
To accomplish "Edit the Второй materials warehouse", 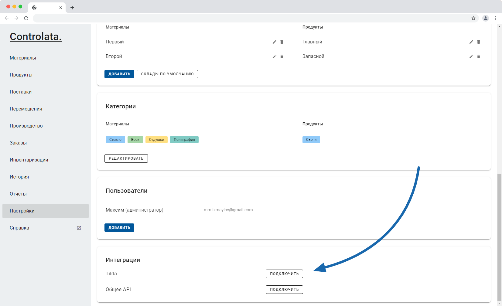I will (x=274, y=56).
